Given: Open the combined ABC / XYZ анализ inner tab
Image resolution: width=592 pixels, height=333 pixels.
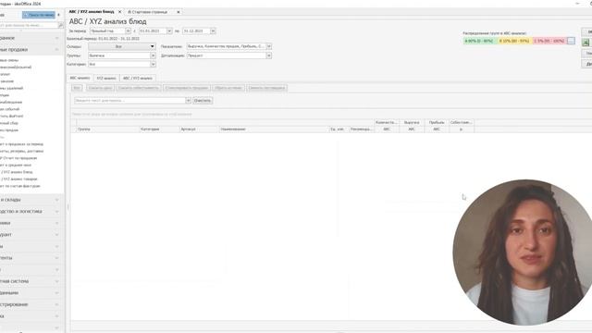Looking at the screenshot, I should (x=138, y=78).
